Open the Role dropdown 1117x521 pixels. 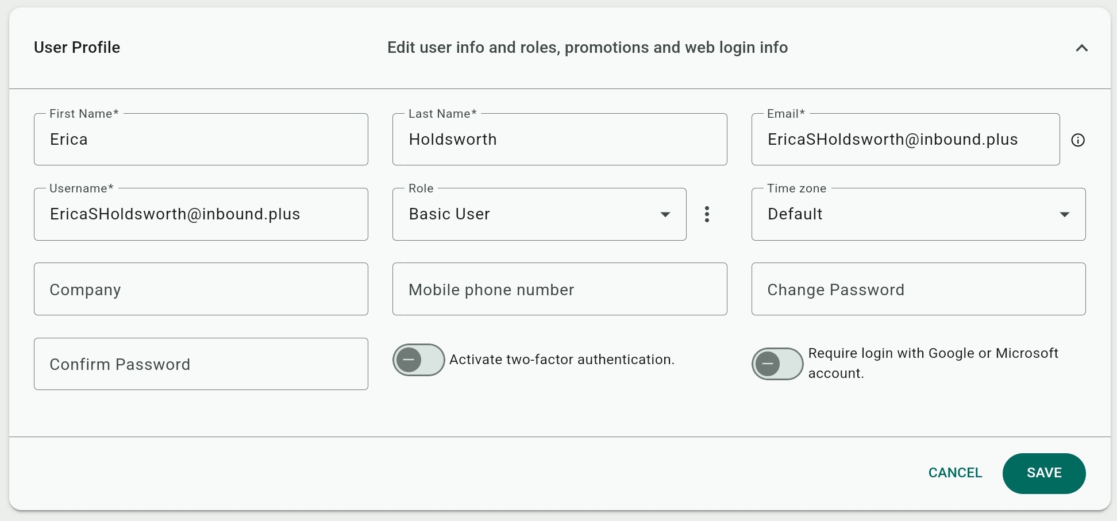click(x=538, y=214)
